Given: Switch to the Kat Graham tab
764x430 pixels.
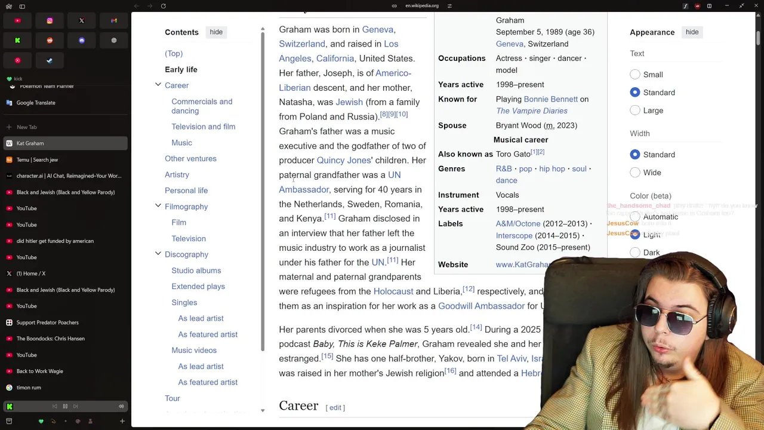Looking at the screenshot, I should coord(64,143).
